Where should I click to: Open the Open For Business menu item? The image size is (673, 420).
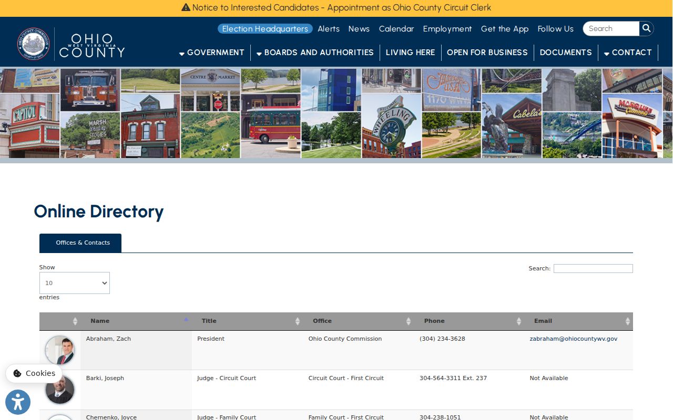487,52
